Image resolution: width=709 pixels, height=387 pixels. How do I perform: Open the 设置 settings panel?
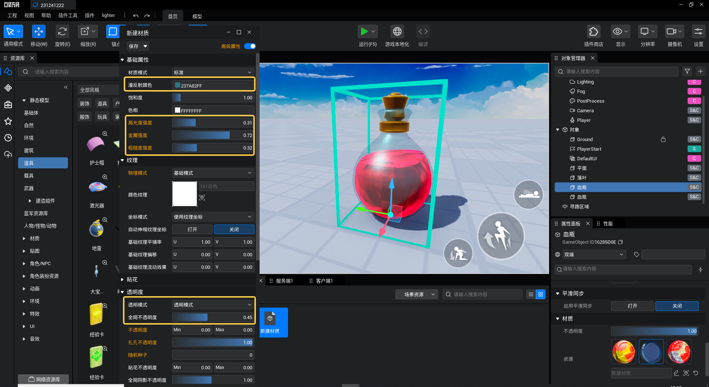[698, 32]
